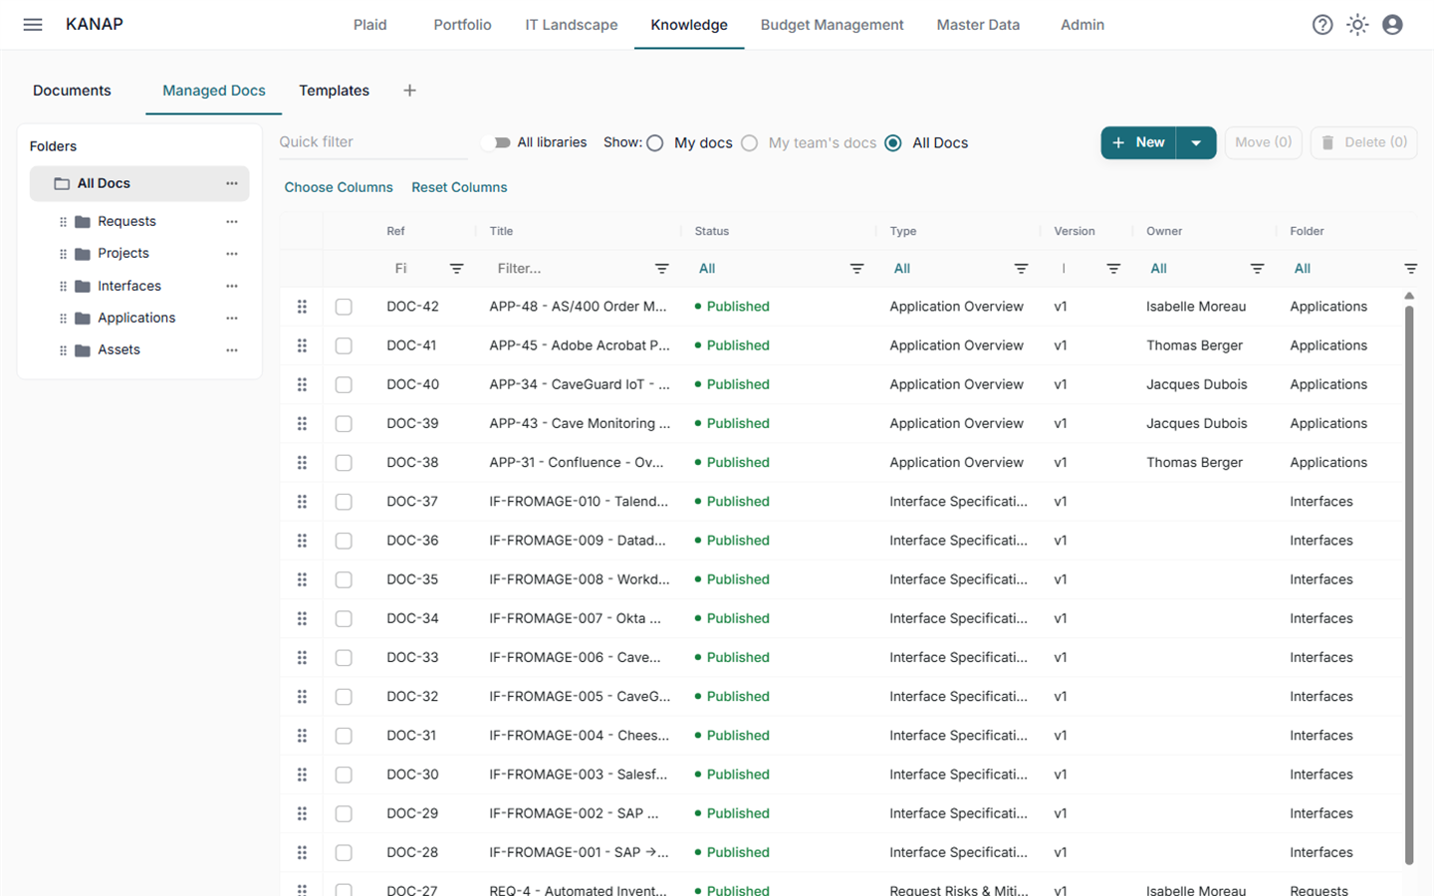Open the help question mark icon

pos(1322,25)
